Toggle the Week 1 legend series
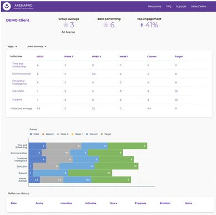The width and height of the screenshot is (216, 215). click(x=77, y=134)
